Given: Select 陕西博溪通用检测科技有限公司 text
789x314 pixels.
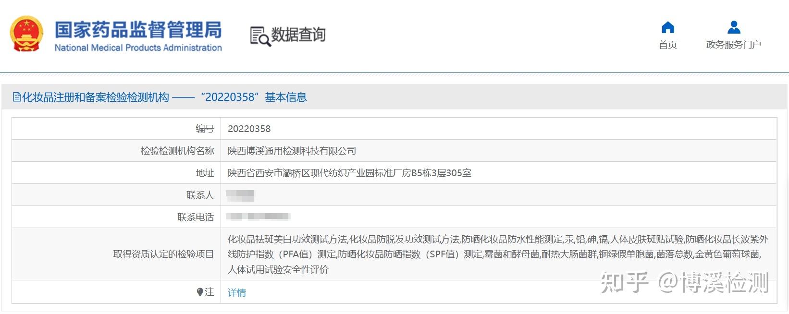Looking at the screenshot, I should [292, 151].
